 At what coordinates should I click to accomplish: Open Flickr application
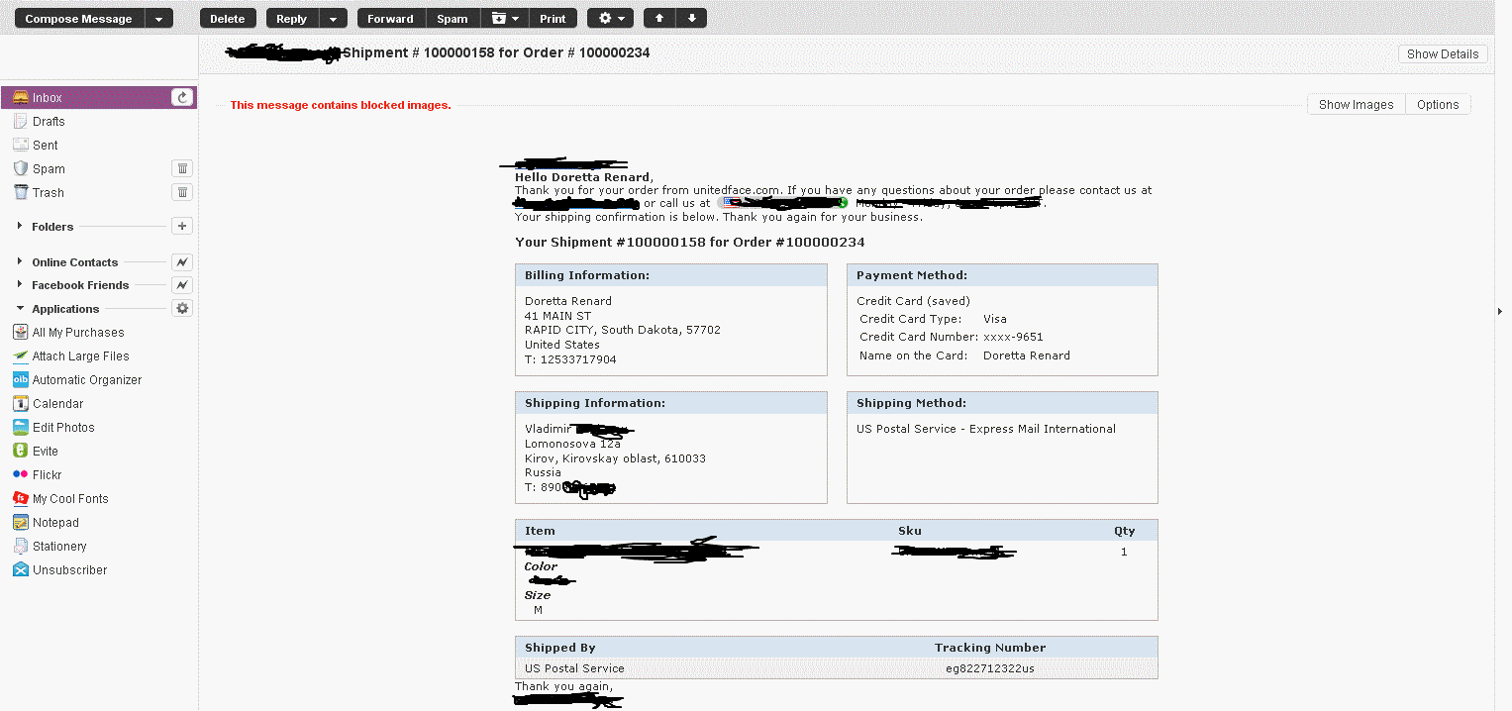(x=38, y=475)
